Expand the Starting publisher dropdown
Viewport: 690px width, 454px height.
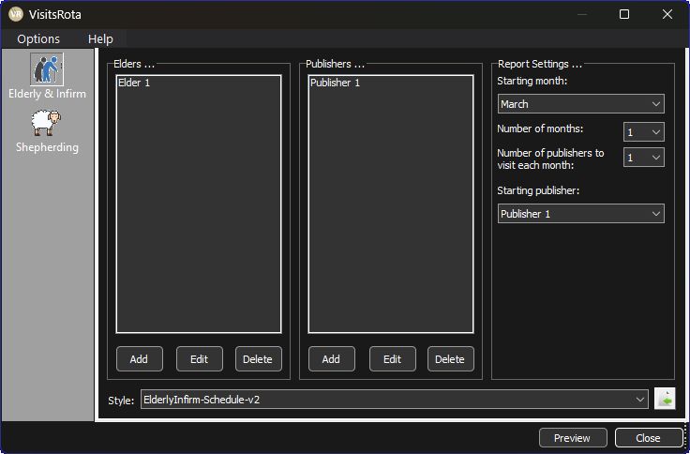click(581, 214)
